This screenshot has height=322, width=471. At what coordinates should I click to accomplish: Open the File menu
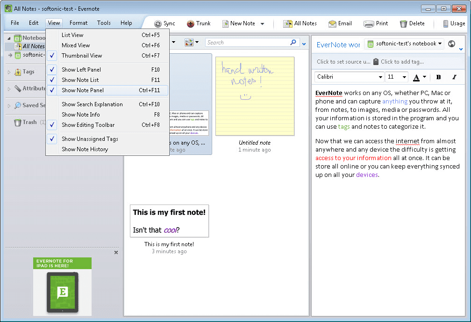coord(15,23)
